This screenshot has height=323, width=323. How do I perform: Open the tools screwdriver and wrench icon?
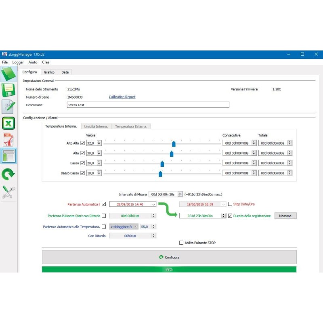point(8,192)
